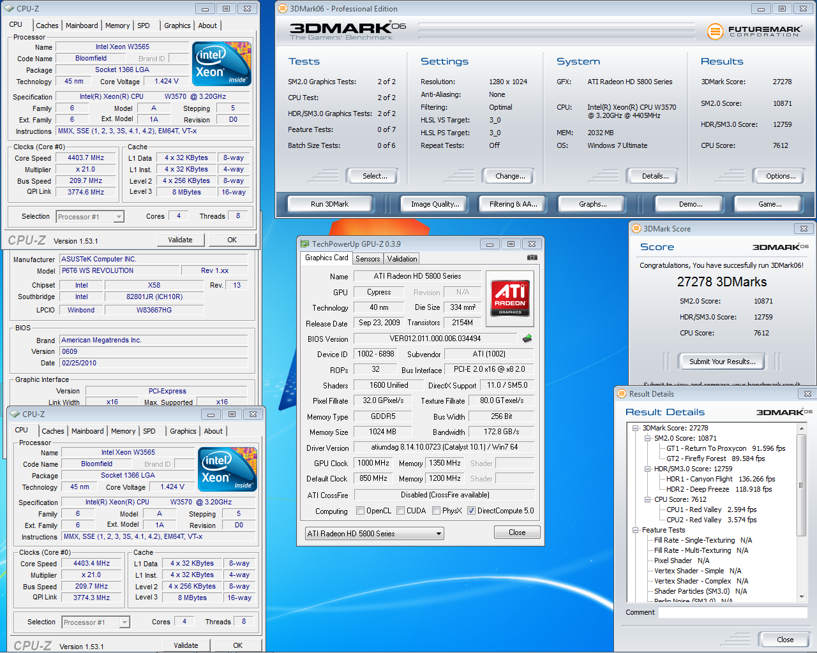Click Validate in top CPU-Z window
817x653 pixels.
point(180,240)
